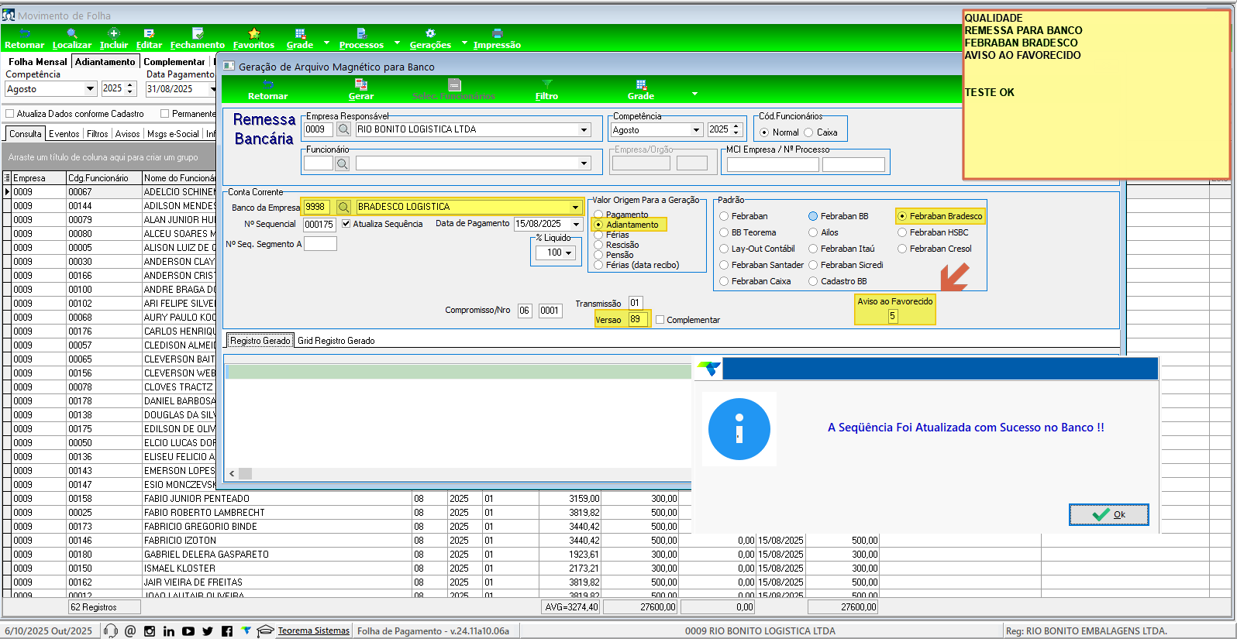Select the Pagamento radio option
Screen dimensions: 1237x639
[598, 215]
